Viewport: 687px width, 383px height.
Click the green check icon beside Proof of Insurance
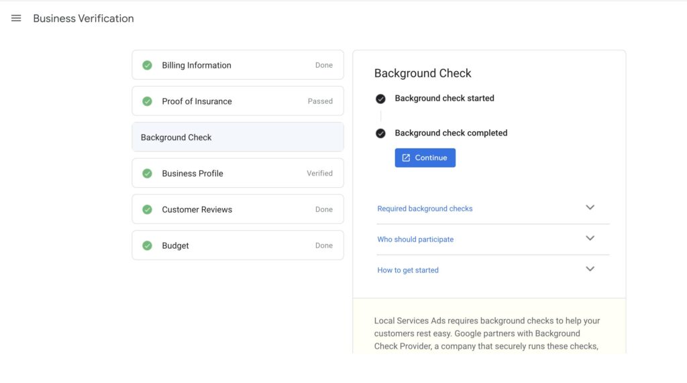tap(147, 101)
